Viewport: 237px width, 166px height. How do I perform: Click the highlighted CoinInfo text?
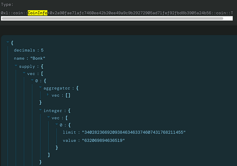tap(38, 13)
